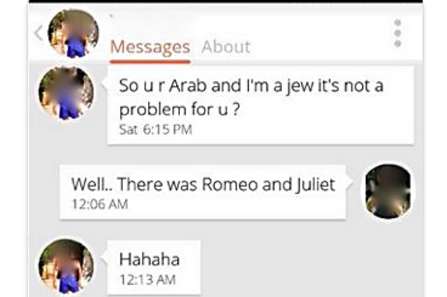
Task: Select the "Well.. There was Romeo and Juliet" bubble
Action: coord(203,192)
